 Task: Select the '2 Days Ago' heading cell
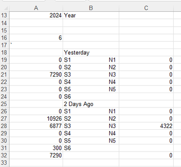[x=91, y=104]
